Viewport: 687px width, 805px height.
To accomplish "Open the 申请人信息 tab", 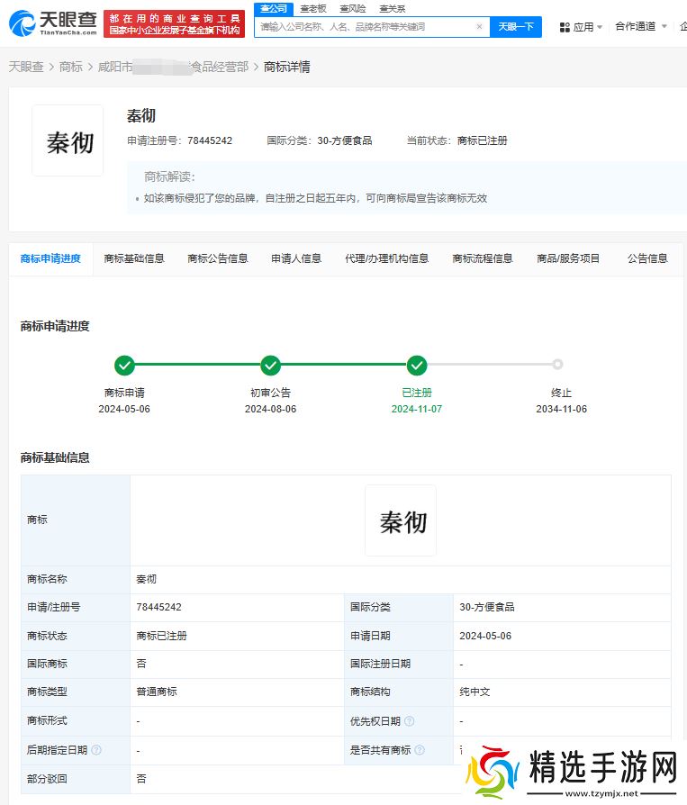I will [x=296, y=258].
